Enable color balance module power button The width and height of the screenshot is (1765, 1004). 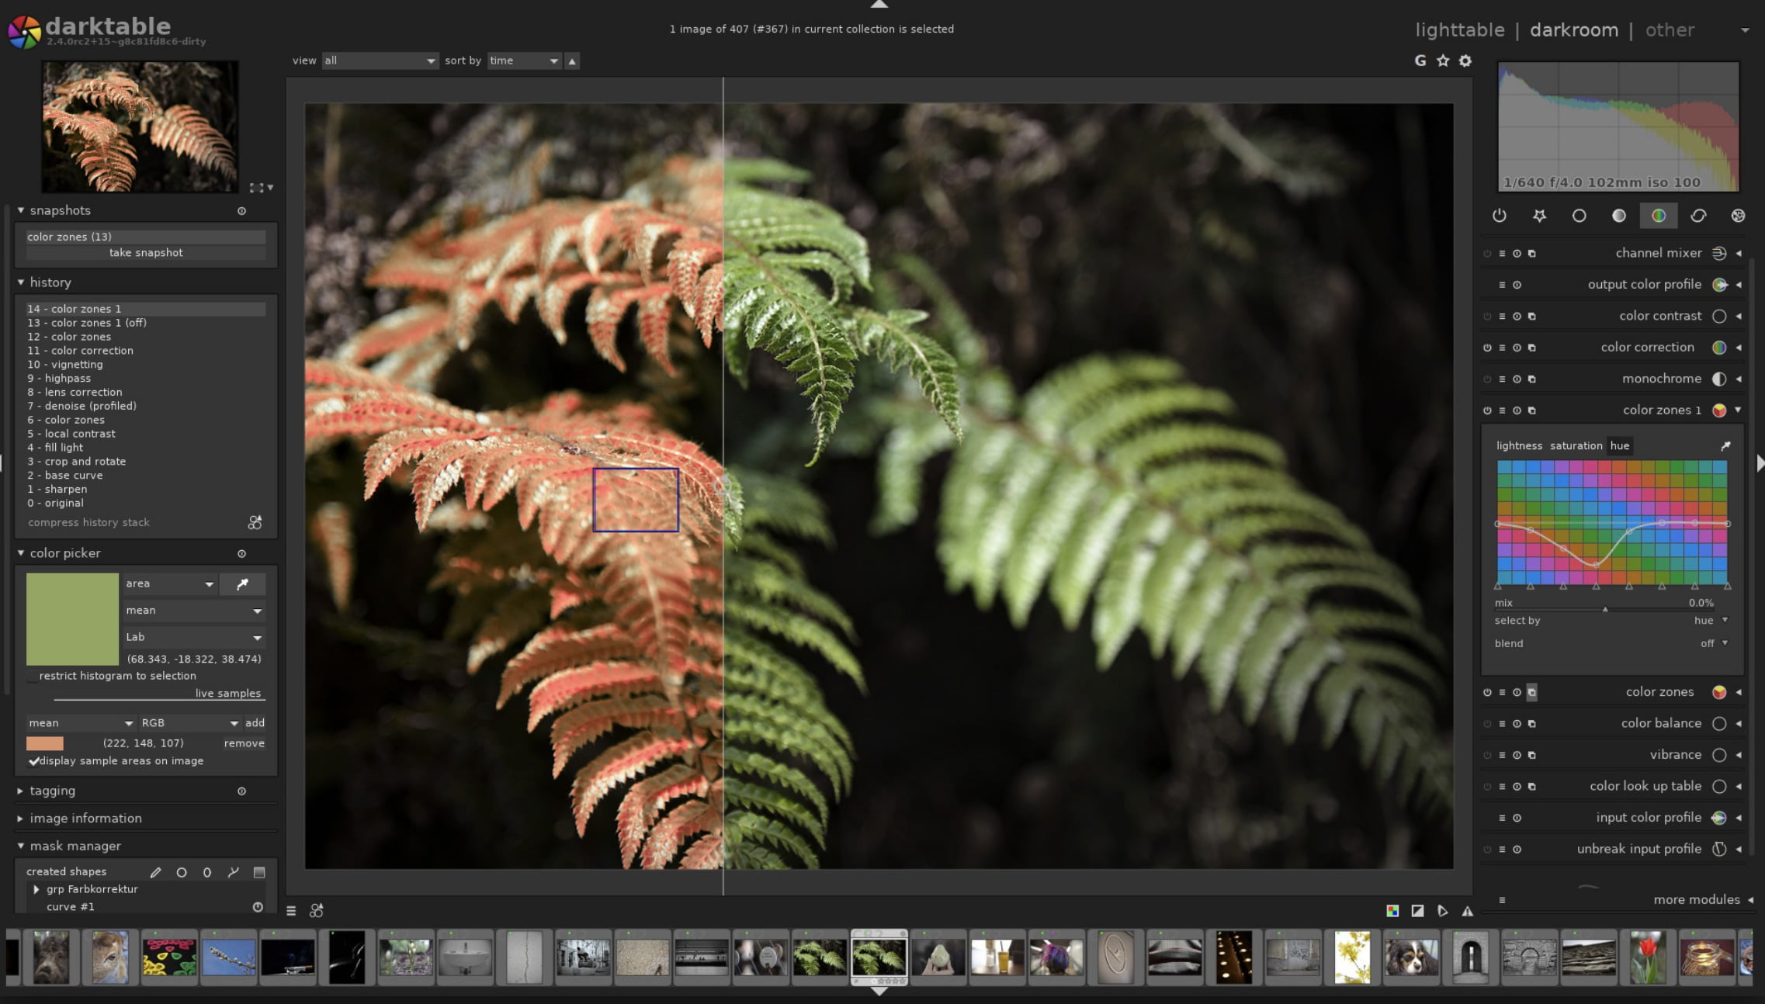[x=1487, y=724]
